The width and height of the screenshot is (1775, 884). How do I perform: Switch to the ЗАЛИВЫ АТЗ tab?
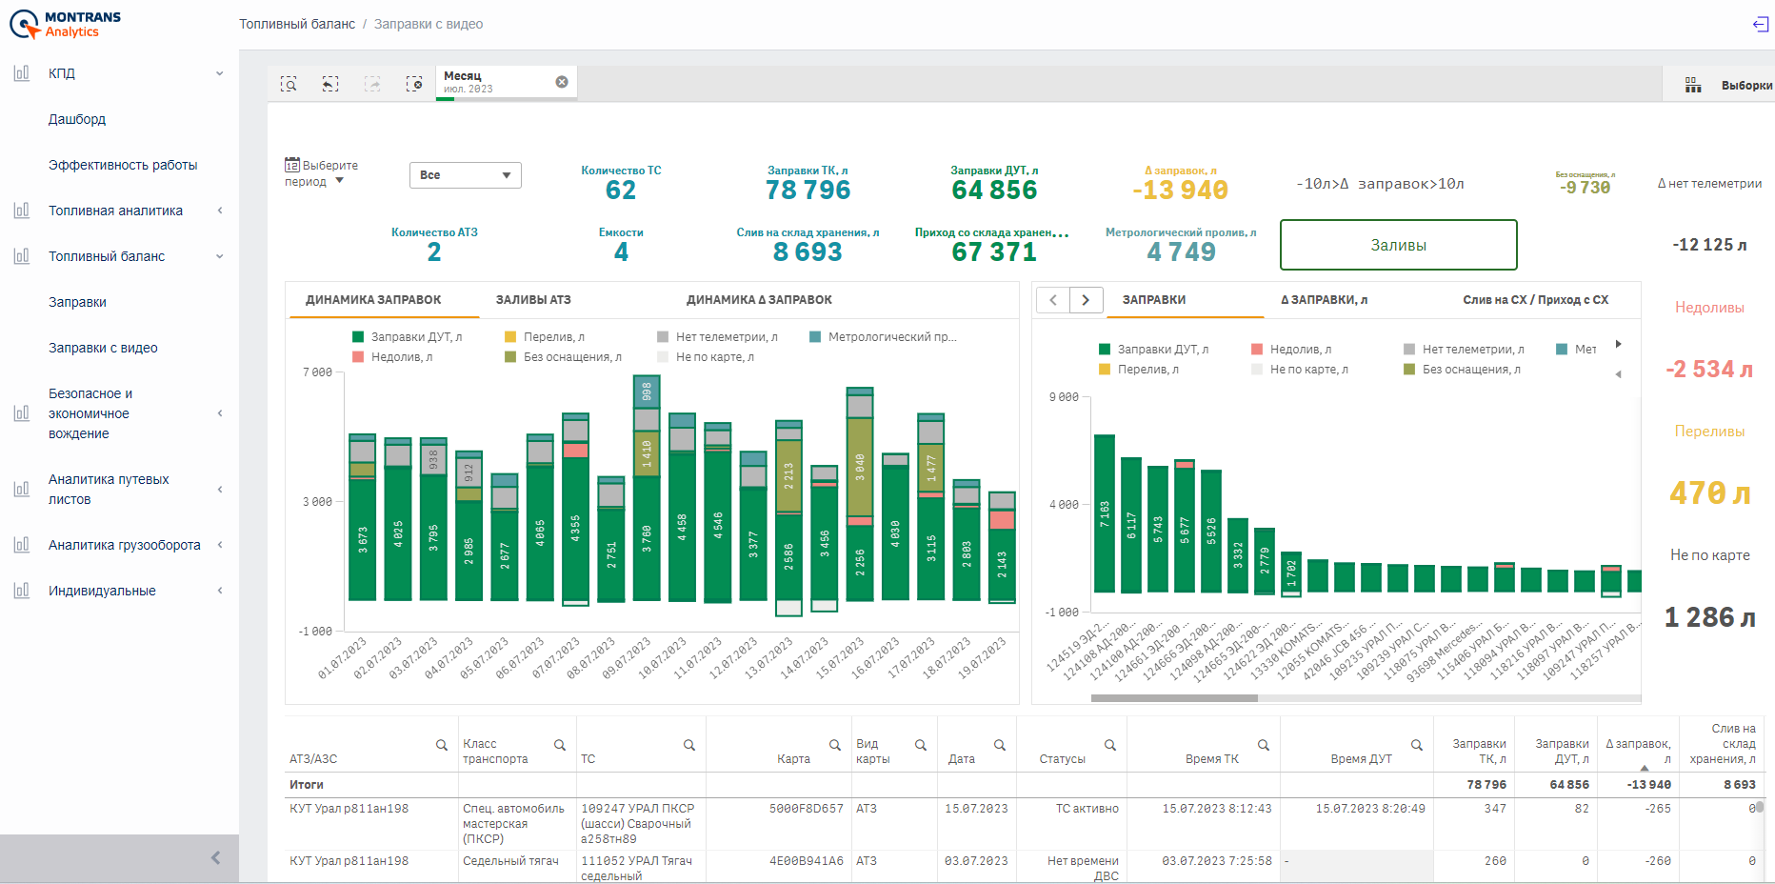point(533,299)
